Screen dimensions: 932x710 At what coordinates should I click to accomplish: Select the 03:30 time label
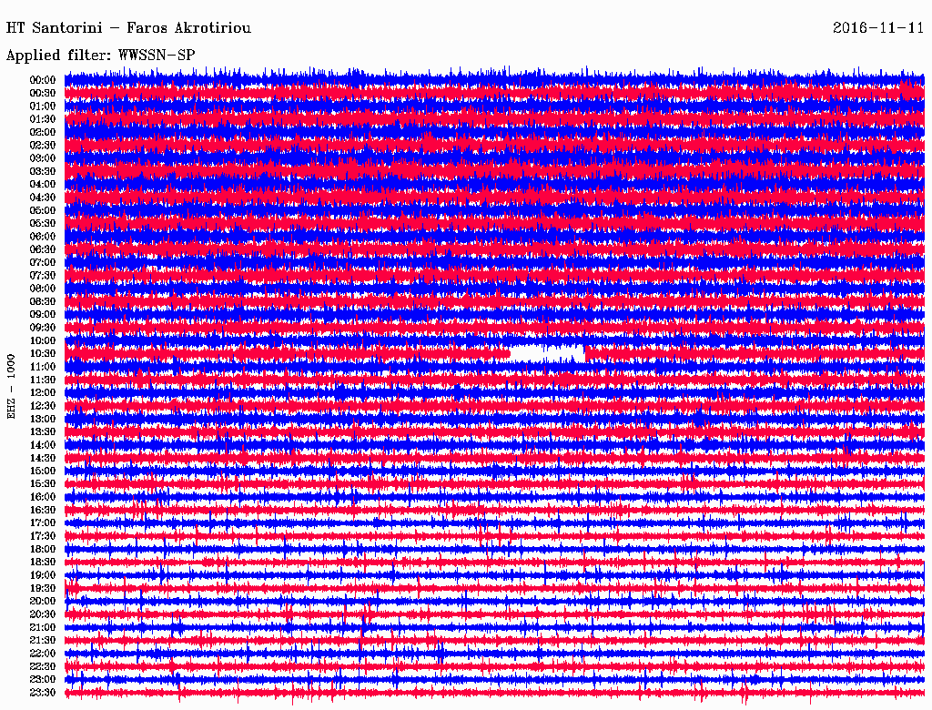tap(43, 171)
